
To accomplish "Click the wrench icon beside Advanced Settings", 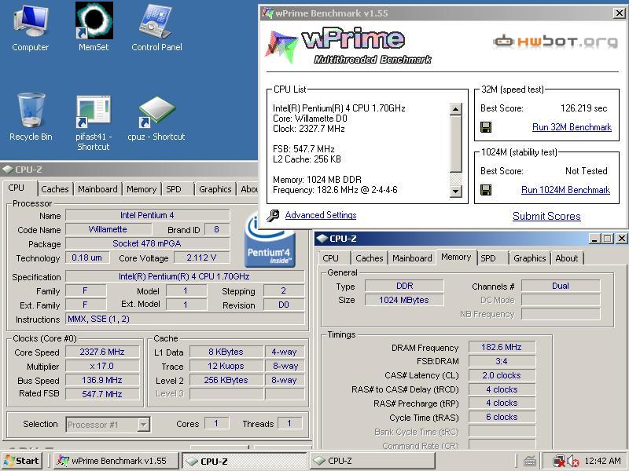I will (x=273, y=215).
